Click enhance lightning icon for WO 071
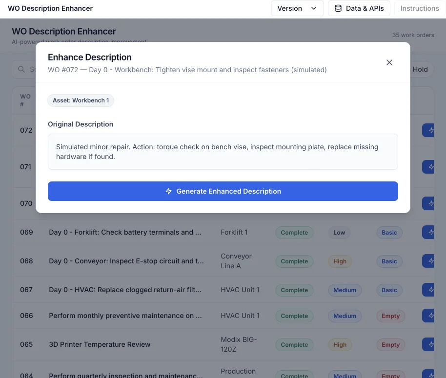Image resolution: width=446 pixels, height=378 pixels. click(x=431, y=167)
